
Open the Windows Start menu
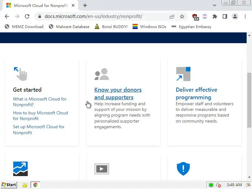tap(9, 185)
